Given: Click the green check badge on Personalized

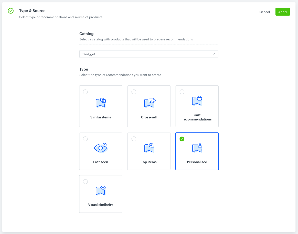Looking at the screenshot, I should (182, 139).
